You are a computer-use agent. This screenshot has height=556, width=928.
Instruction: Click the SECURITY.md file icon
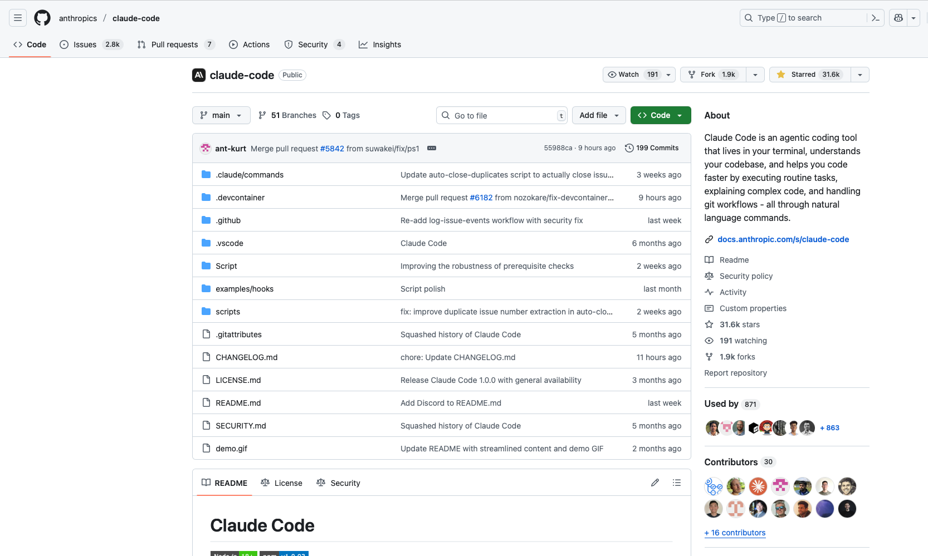click(206, 426)
